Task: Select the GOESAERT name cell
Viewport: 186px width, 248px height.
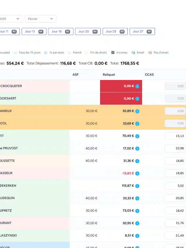Action: click(35, 99)
